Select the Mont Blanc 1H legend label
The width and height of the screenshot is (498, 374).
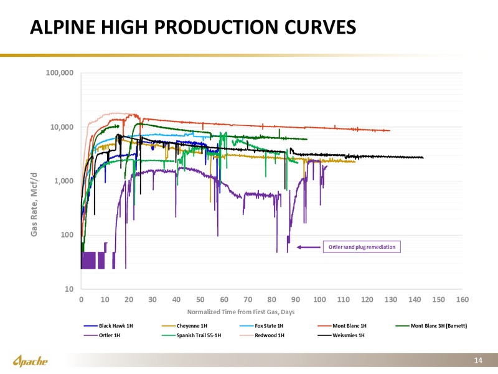[349, 325]
